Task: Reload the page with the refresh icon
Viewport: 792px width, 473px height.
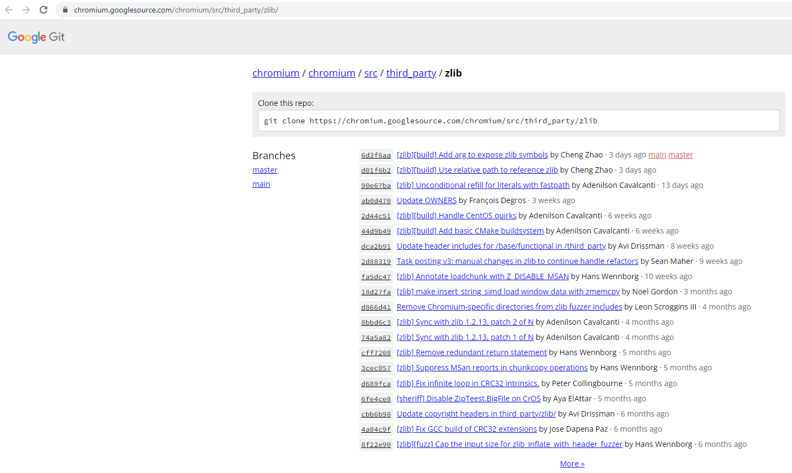Action: click(44, 10)
